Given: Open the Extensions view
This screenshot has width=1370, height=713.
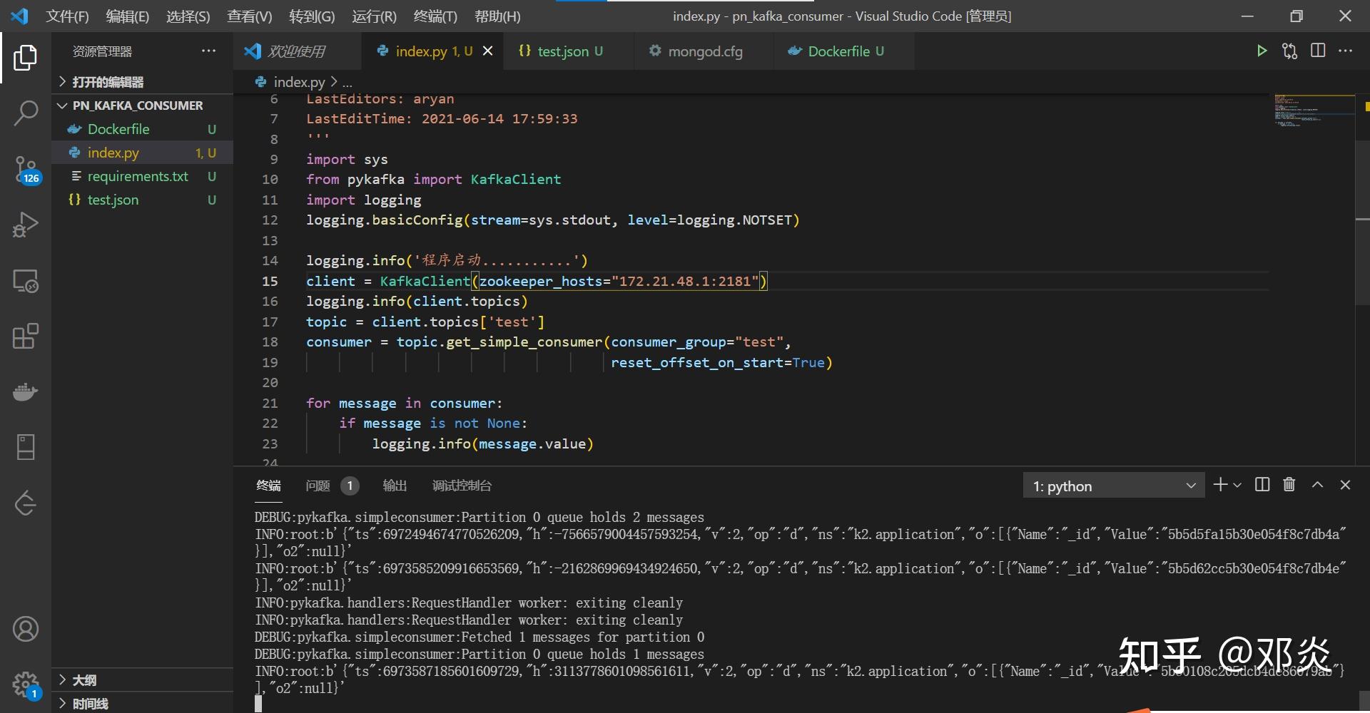Looking at the screenshot, I should tap(26, 336).
